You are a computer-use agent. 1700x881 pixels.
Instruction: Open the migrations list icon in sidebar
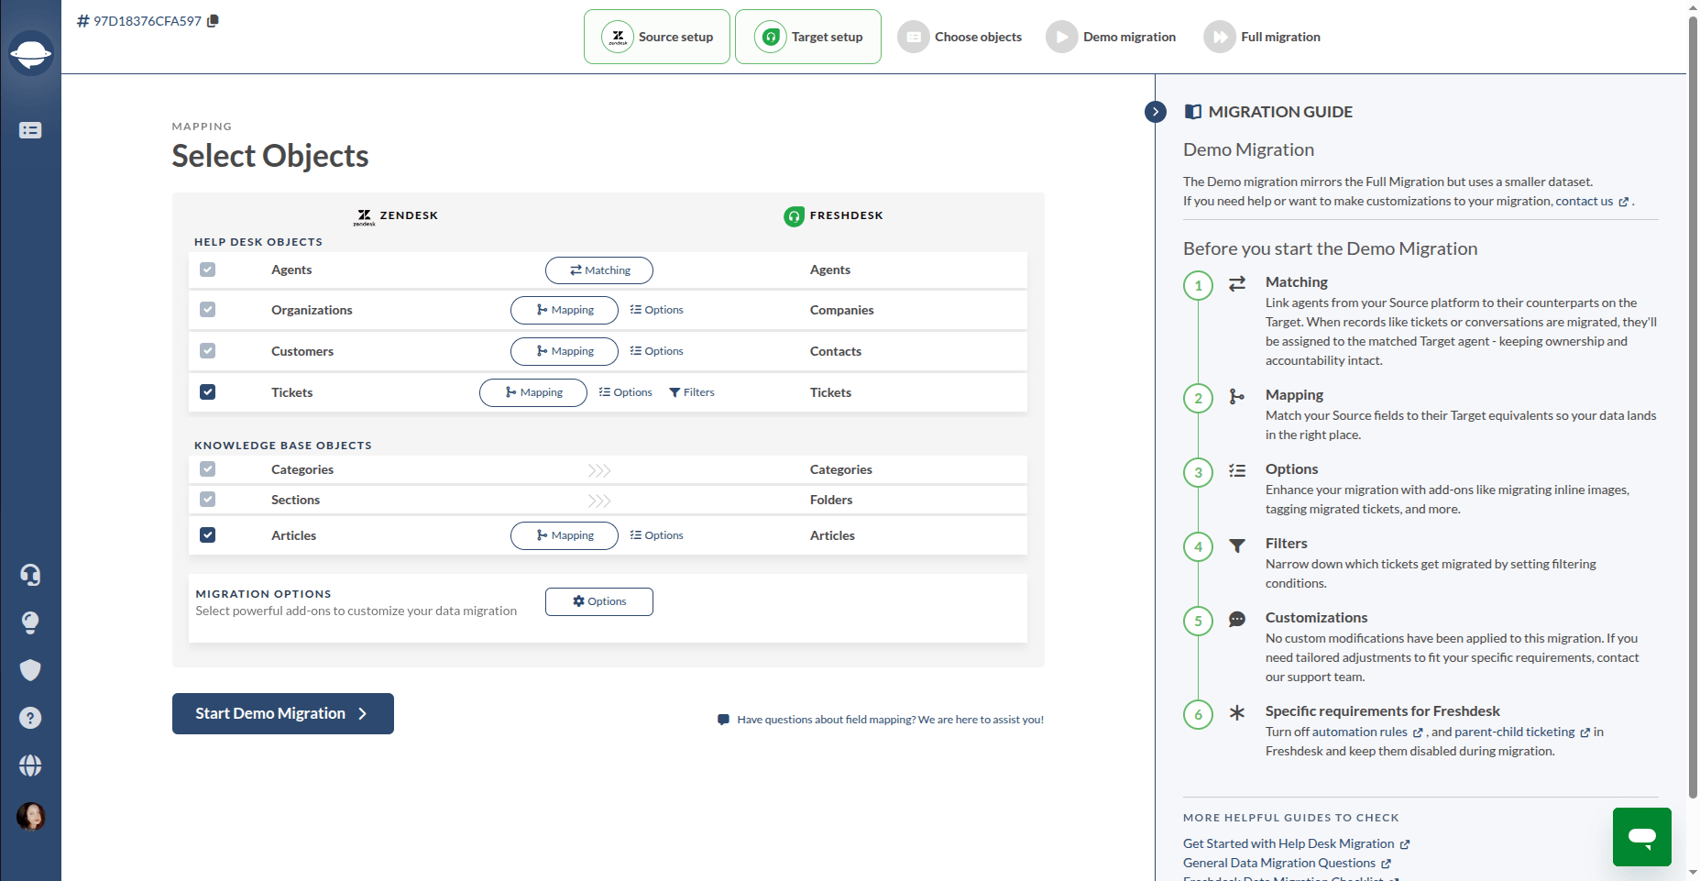pyautogui.click(x=30, y=130)
